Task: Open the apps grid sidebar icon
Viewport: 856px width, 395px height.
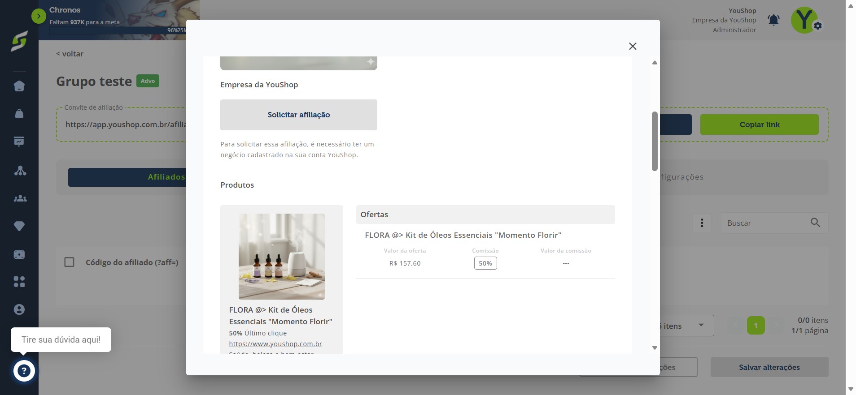Action: click(19, 282)
